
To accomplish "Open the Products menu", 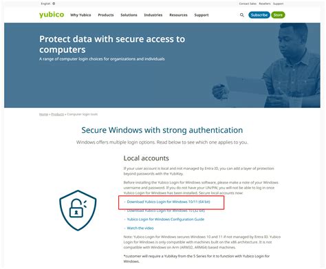I will click(x=106, y=15).
